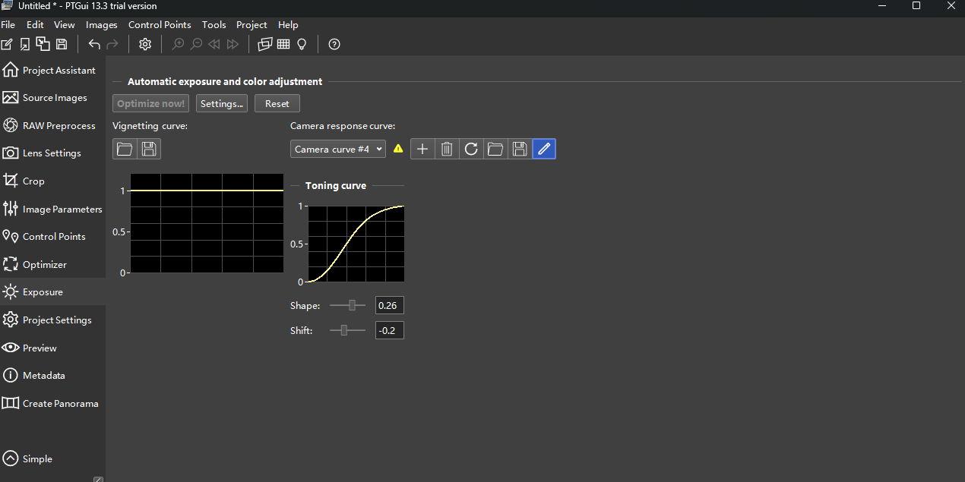Click the exposure Settings... button
Screen dimensions: 965x482
point(222,103)
